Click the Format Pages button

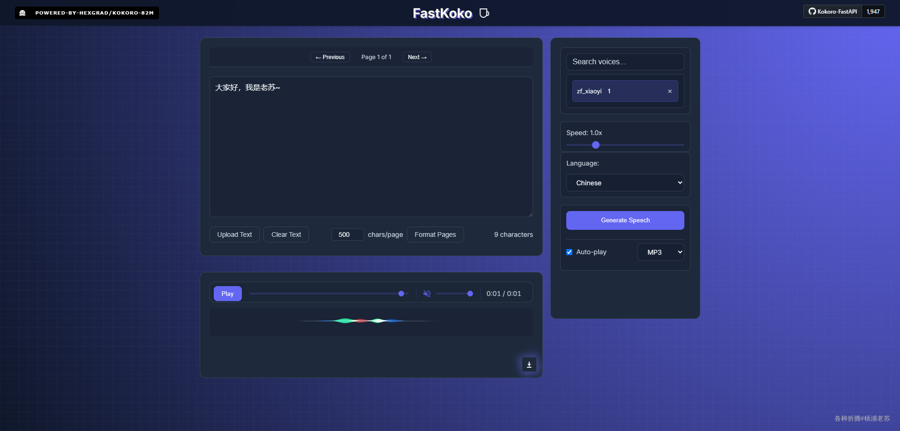pyautogui.click(x=435, y=234)
